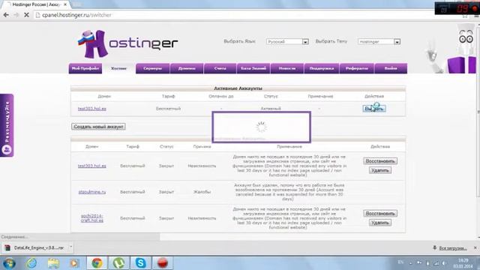Viewport: 480px width, 270px height.
Task: Click the volume speaker tray icon
Action: (x=443, y=263)
